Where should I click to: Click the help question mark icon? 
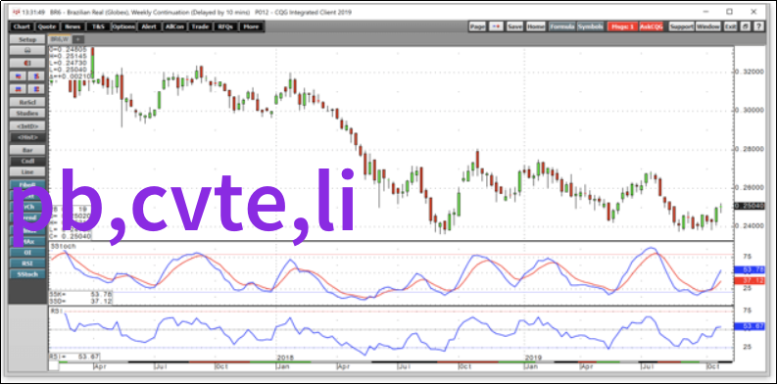point(758,26)
